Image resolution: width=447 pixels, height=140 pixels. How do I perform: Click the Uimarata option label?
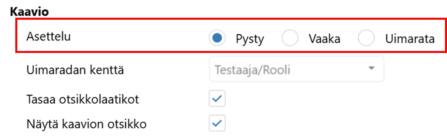click(410, 39)
